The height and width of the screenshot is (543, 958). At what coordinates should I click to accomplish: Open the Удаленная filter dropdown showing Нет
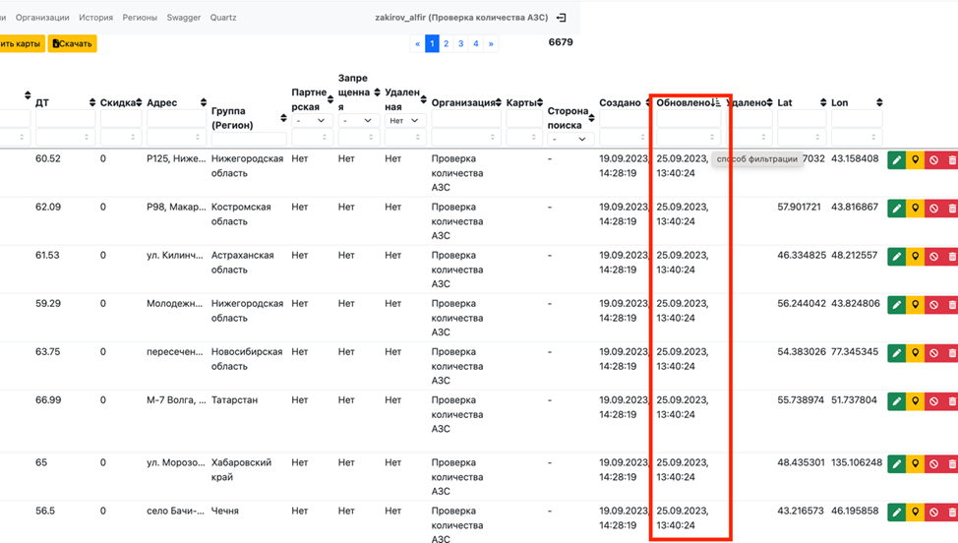[x=405, y=121]
